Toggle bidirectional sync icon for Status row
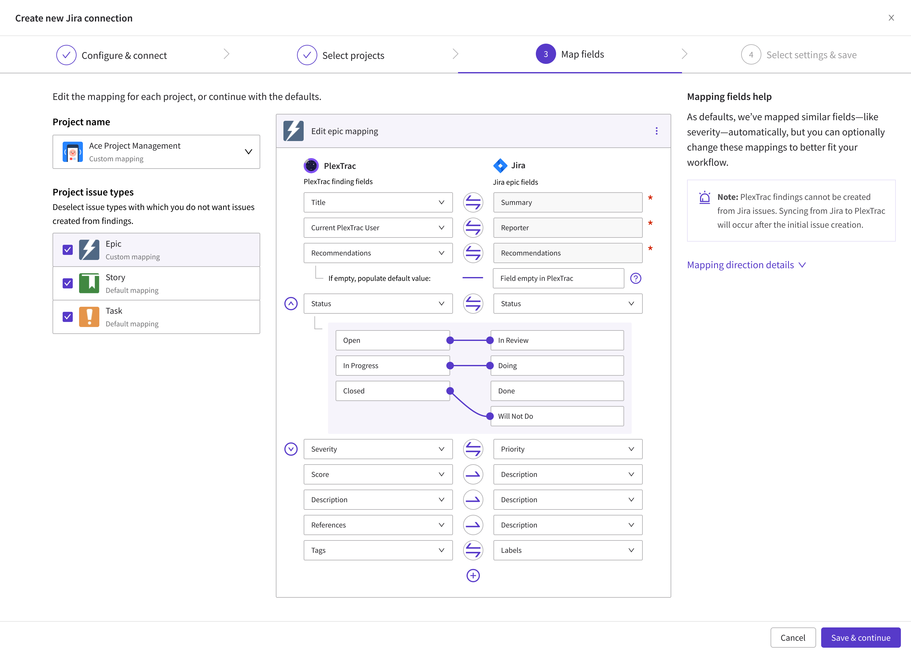Screen dimensions: 911x654 (x=473, y=304)
